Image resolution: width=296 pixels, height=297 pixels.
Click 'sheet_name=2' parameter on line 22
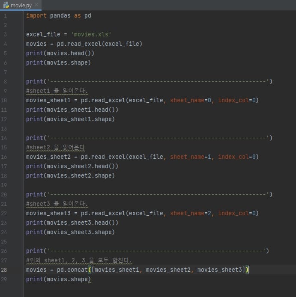tap(191, 214)
